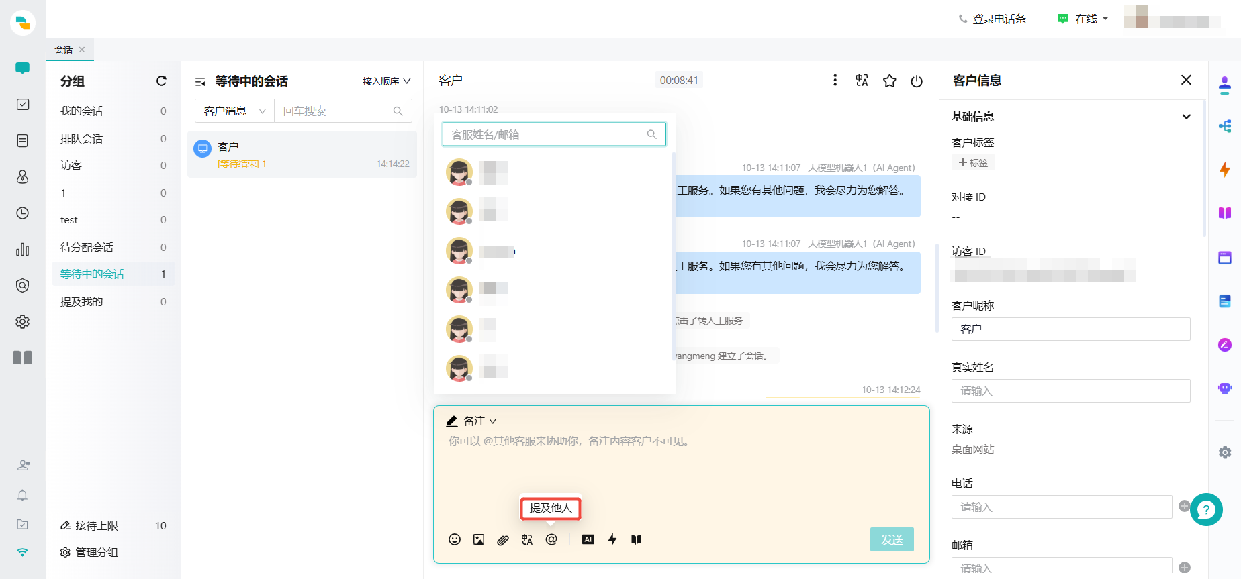Click the 真实姓名 input field
1241x579 pixels.
click(x=1070, y=390)
